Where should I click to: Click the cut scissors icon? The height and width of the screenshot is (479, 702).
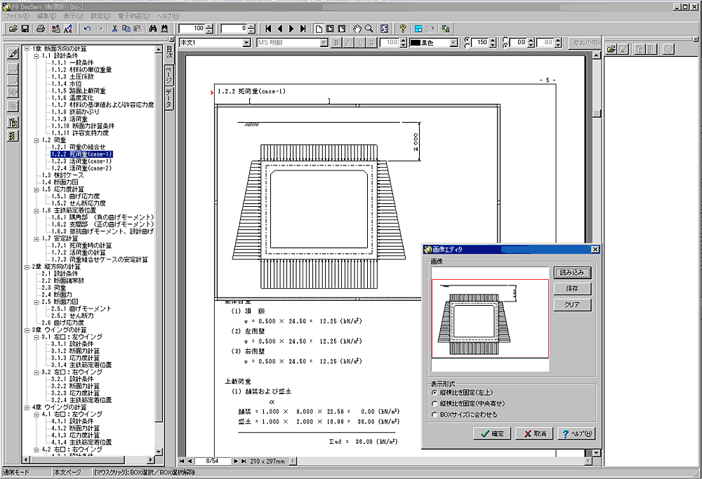tap(114, 29)
